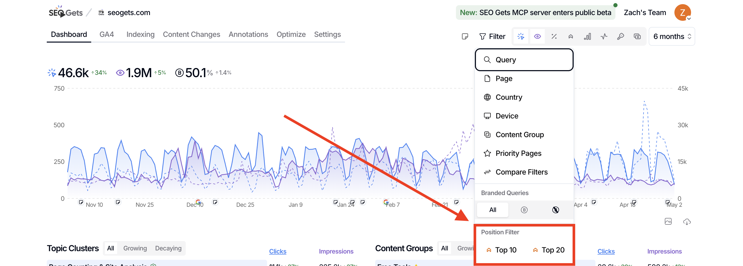Toggle the CTR percent icon
The height and width of the screenshot is (266, 743).
554,36
